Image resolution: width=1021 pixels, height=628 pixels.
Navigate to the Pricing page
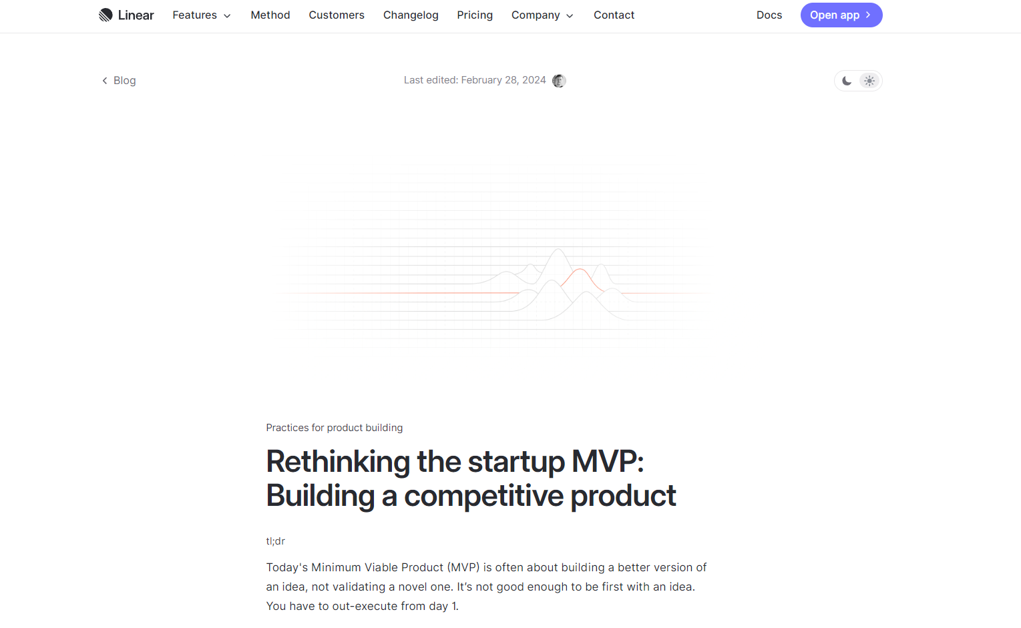tap(475, 15)
